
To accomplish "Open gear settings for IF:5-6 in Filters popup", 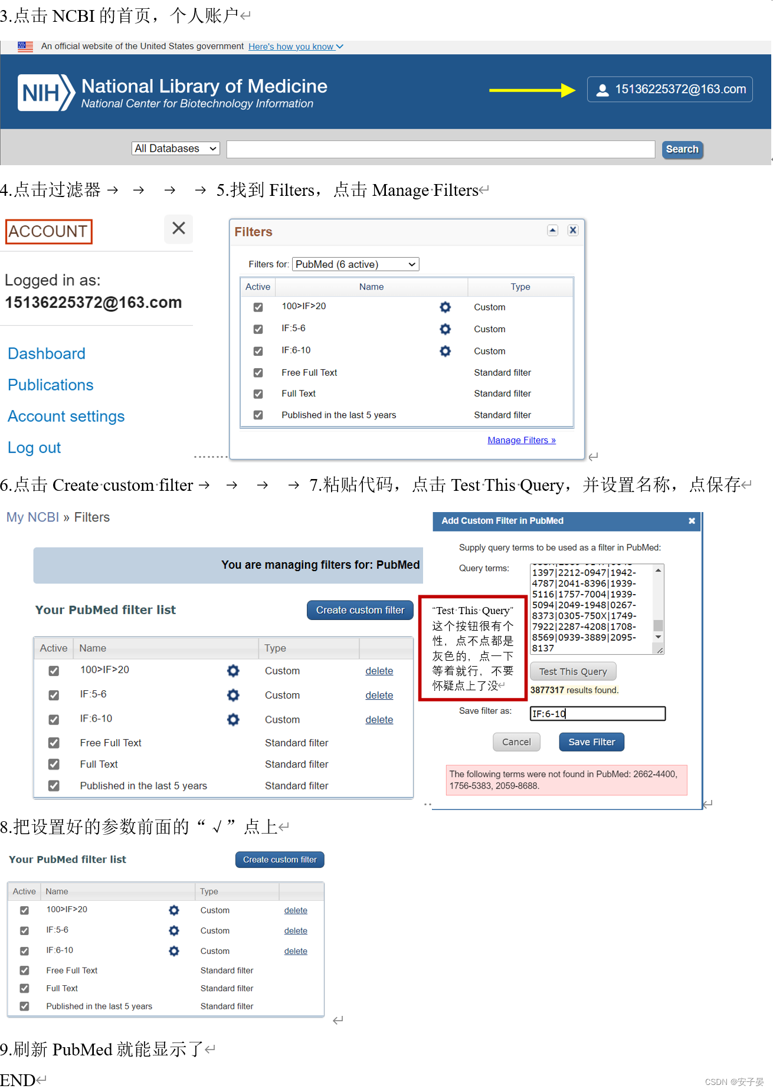I will coord(445,329).
